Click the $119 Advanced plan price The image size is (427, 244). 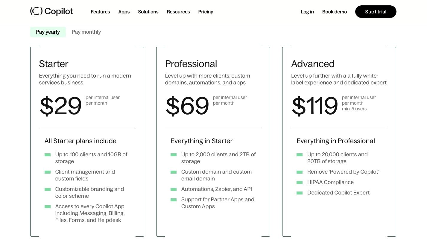click(315, 106)
